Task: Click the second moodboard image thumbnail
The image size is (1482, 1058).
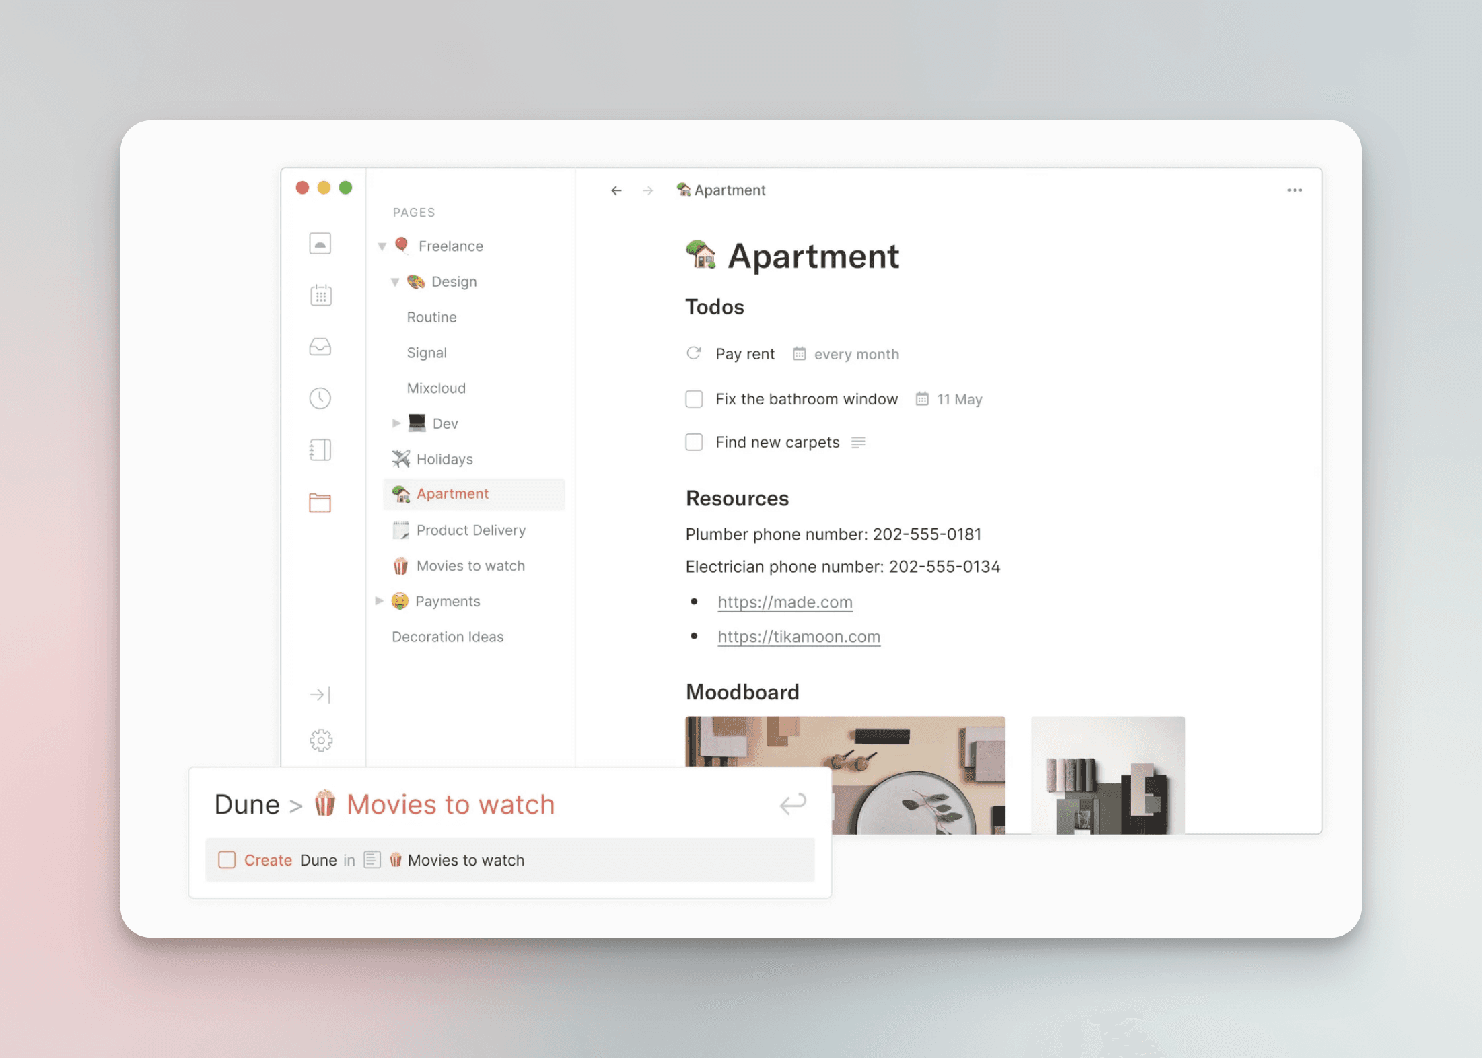Action: pos(1107,774)
